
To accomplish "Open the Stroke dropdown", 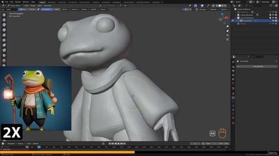I will (x=85, y=10).
